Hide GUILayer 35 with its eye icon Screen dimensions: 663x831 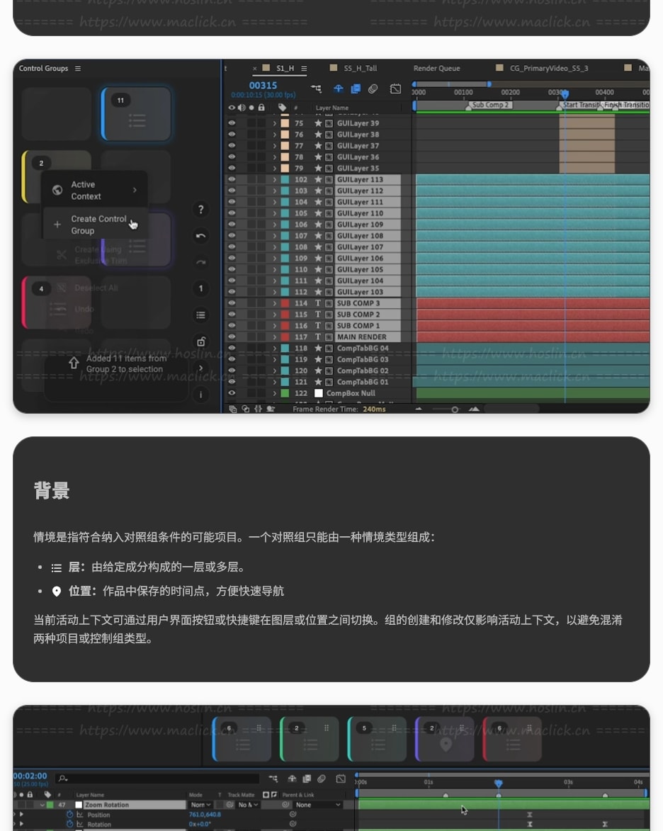(x=232, y=168)
